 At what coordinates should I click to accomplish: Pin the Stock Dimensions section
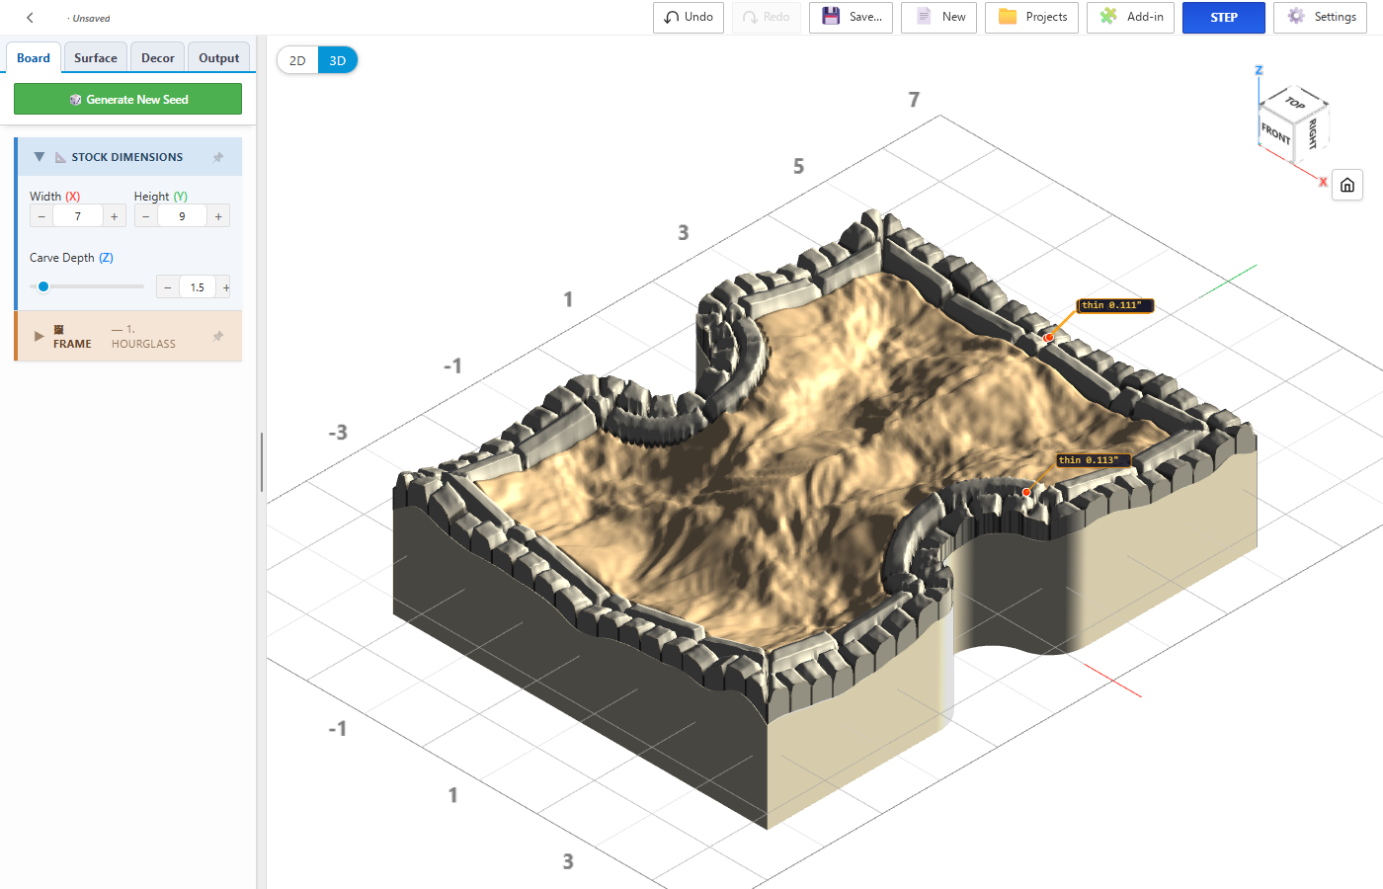(x=218, y=157)
